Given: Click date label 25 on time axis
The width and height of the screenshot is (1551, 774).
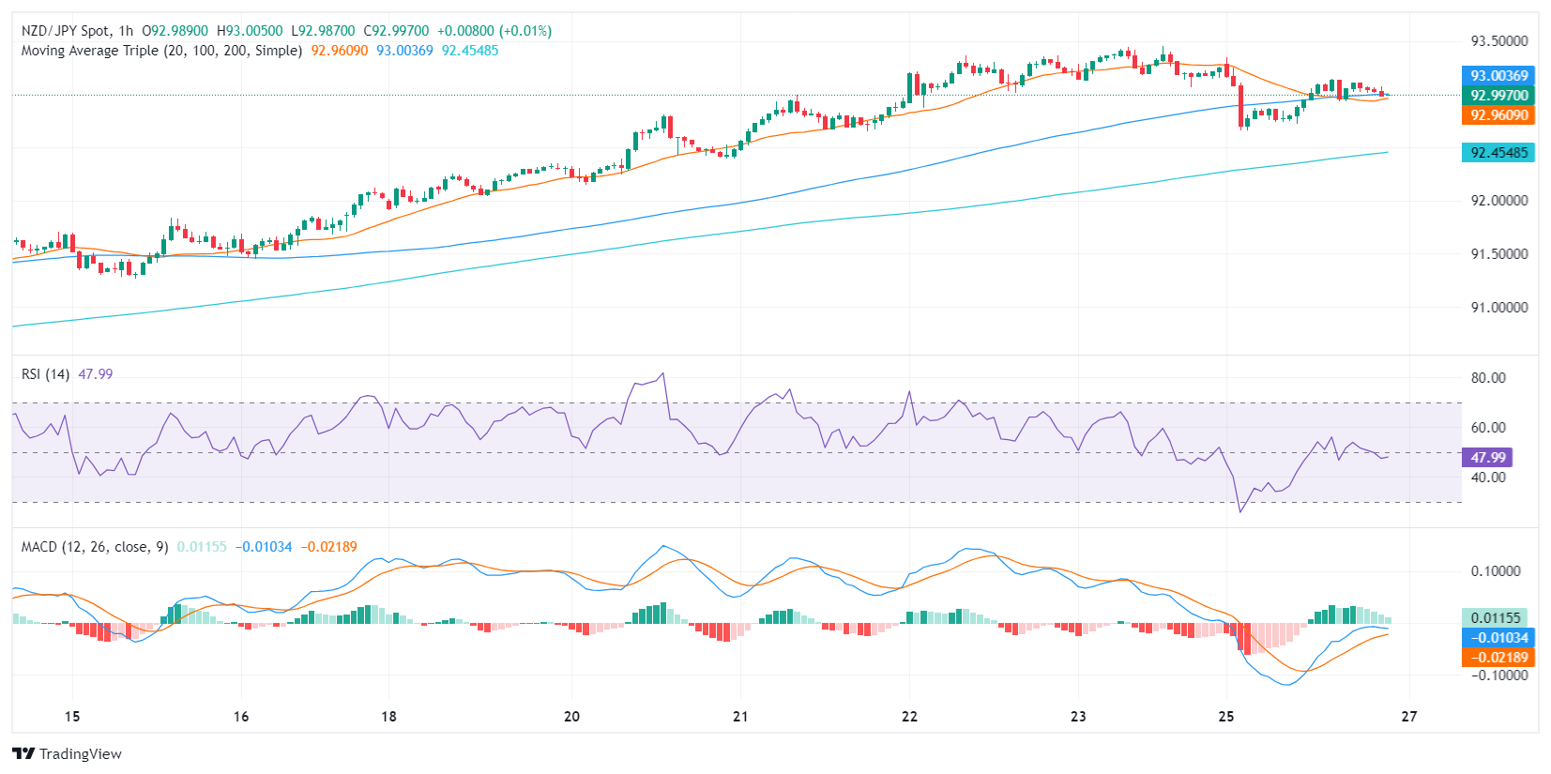Looking at the screenshot, I should [x=1226, y=716].
